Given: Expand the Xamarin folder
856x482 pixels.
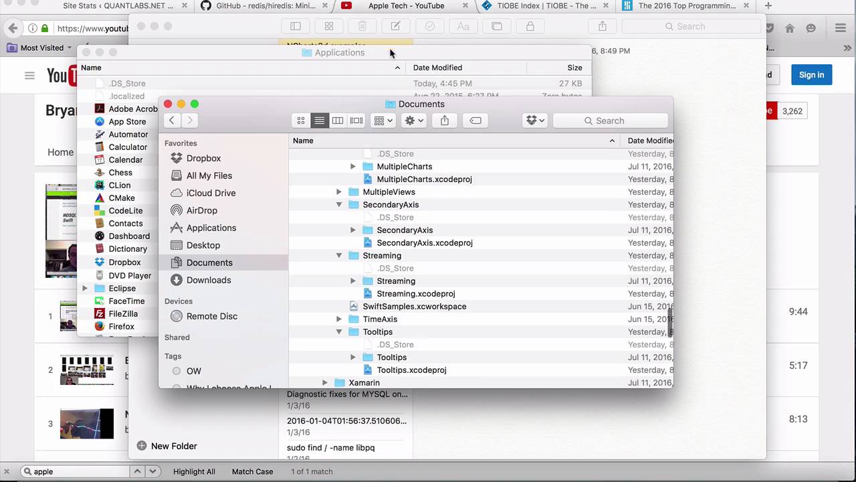Looking at the screenshot, I should (324, 383).
